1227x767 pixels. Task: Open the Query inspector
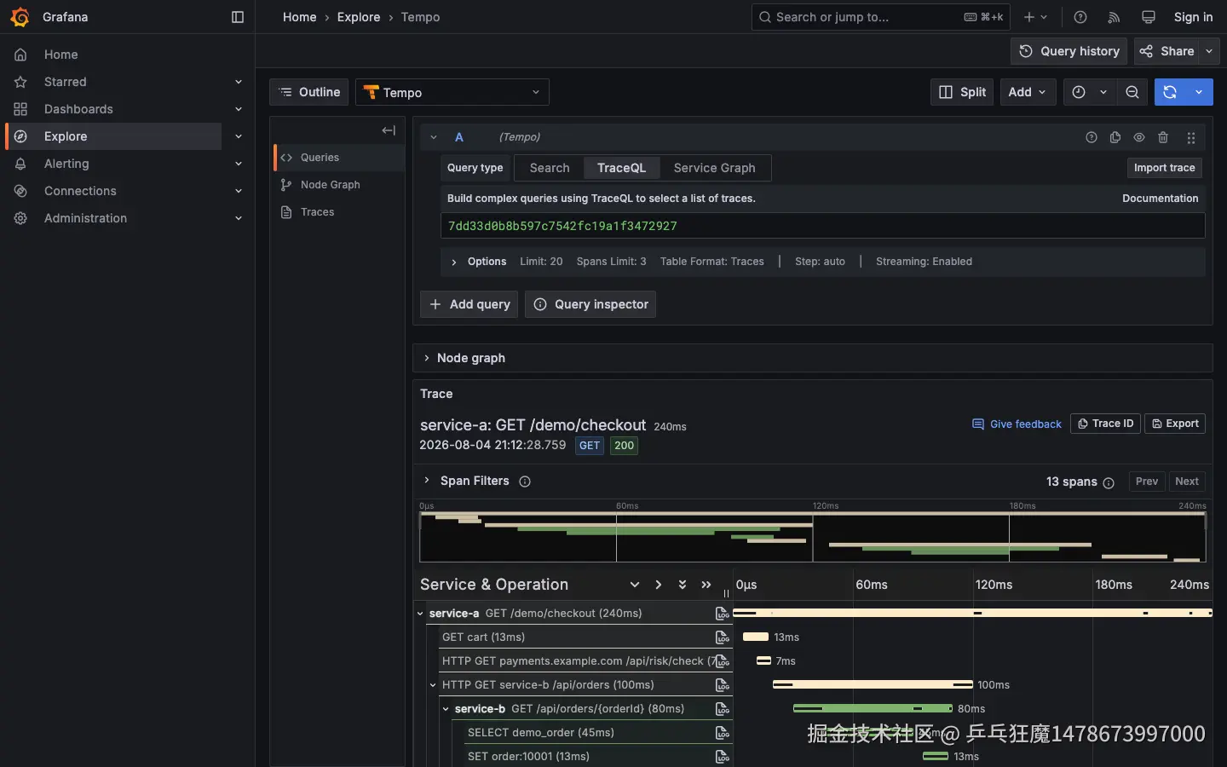coord(590,304)
